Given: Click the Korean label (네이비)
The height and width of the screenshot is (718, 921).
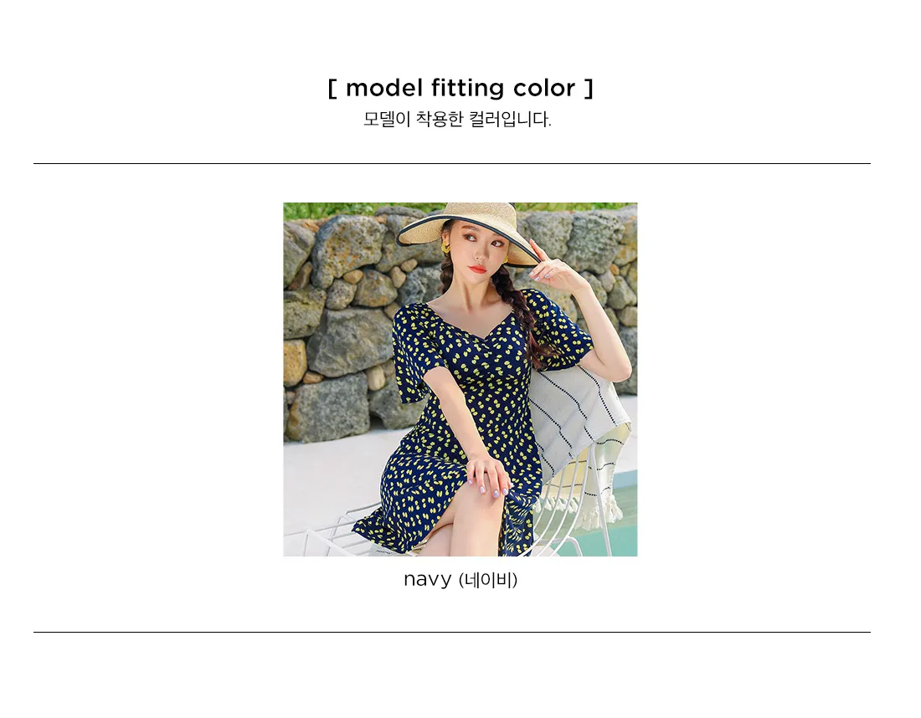Looking at the screenshot, I should click(487, 580).
